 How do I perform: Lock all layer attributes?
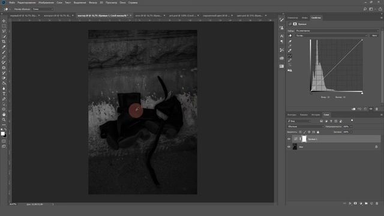tap(318, 132)
